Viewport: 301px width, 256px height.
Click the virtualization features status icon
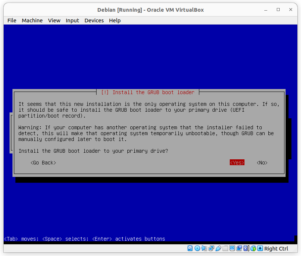click(x=245, y=248)
